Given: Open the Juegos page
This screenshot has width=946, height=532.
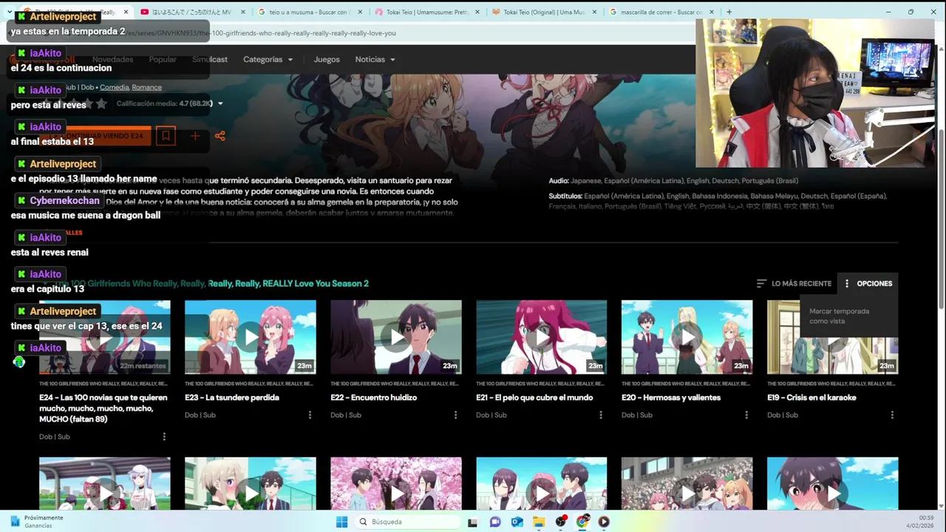Looking at the screenshot, I should click(327, 59).
